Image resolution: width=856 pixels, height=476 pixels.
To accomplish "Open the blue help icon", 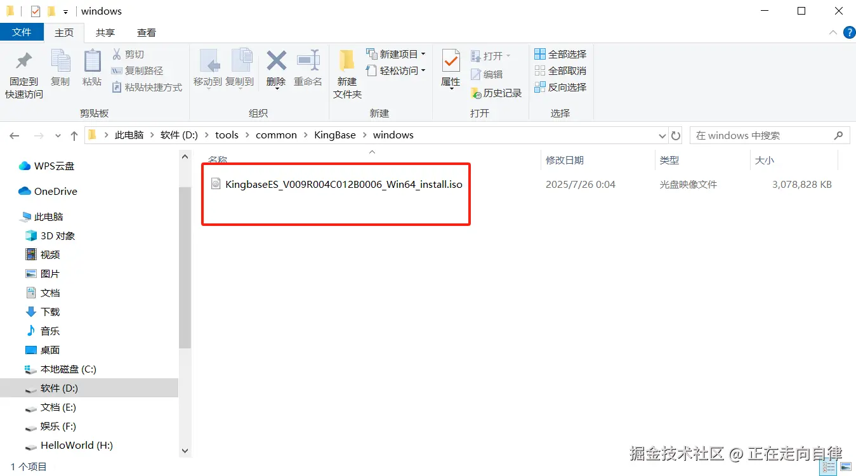I will pyautogui.click(x=849, y=32).
